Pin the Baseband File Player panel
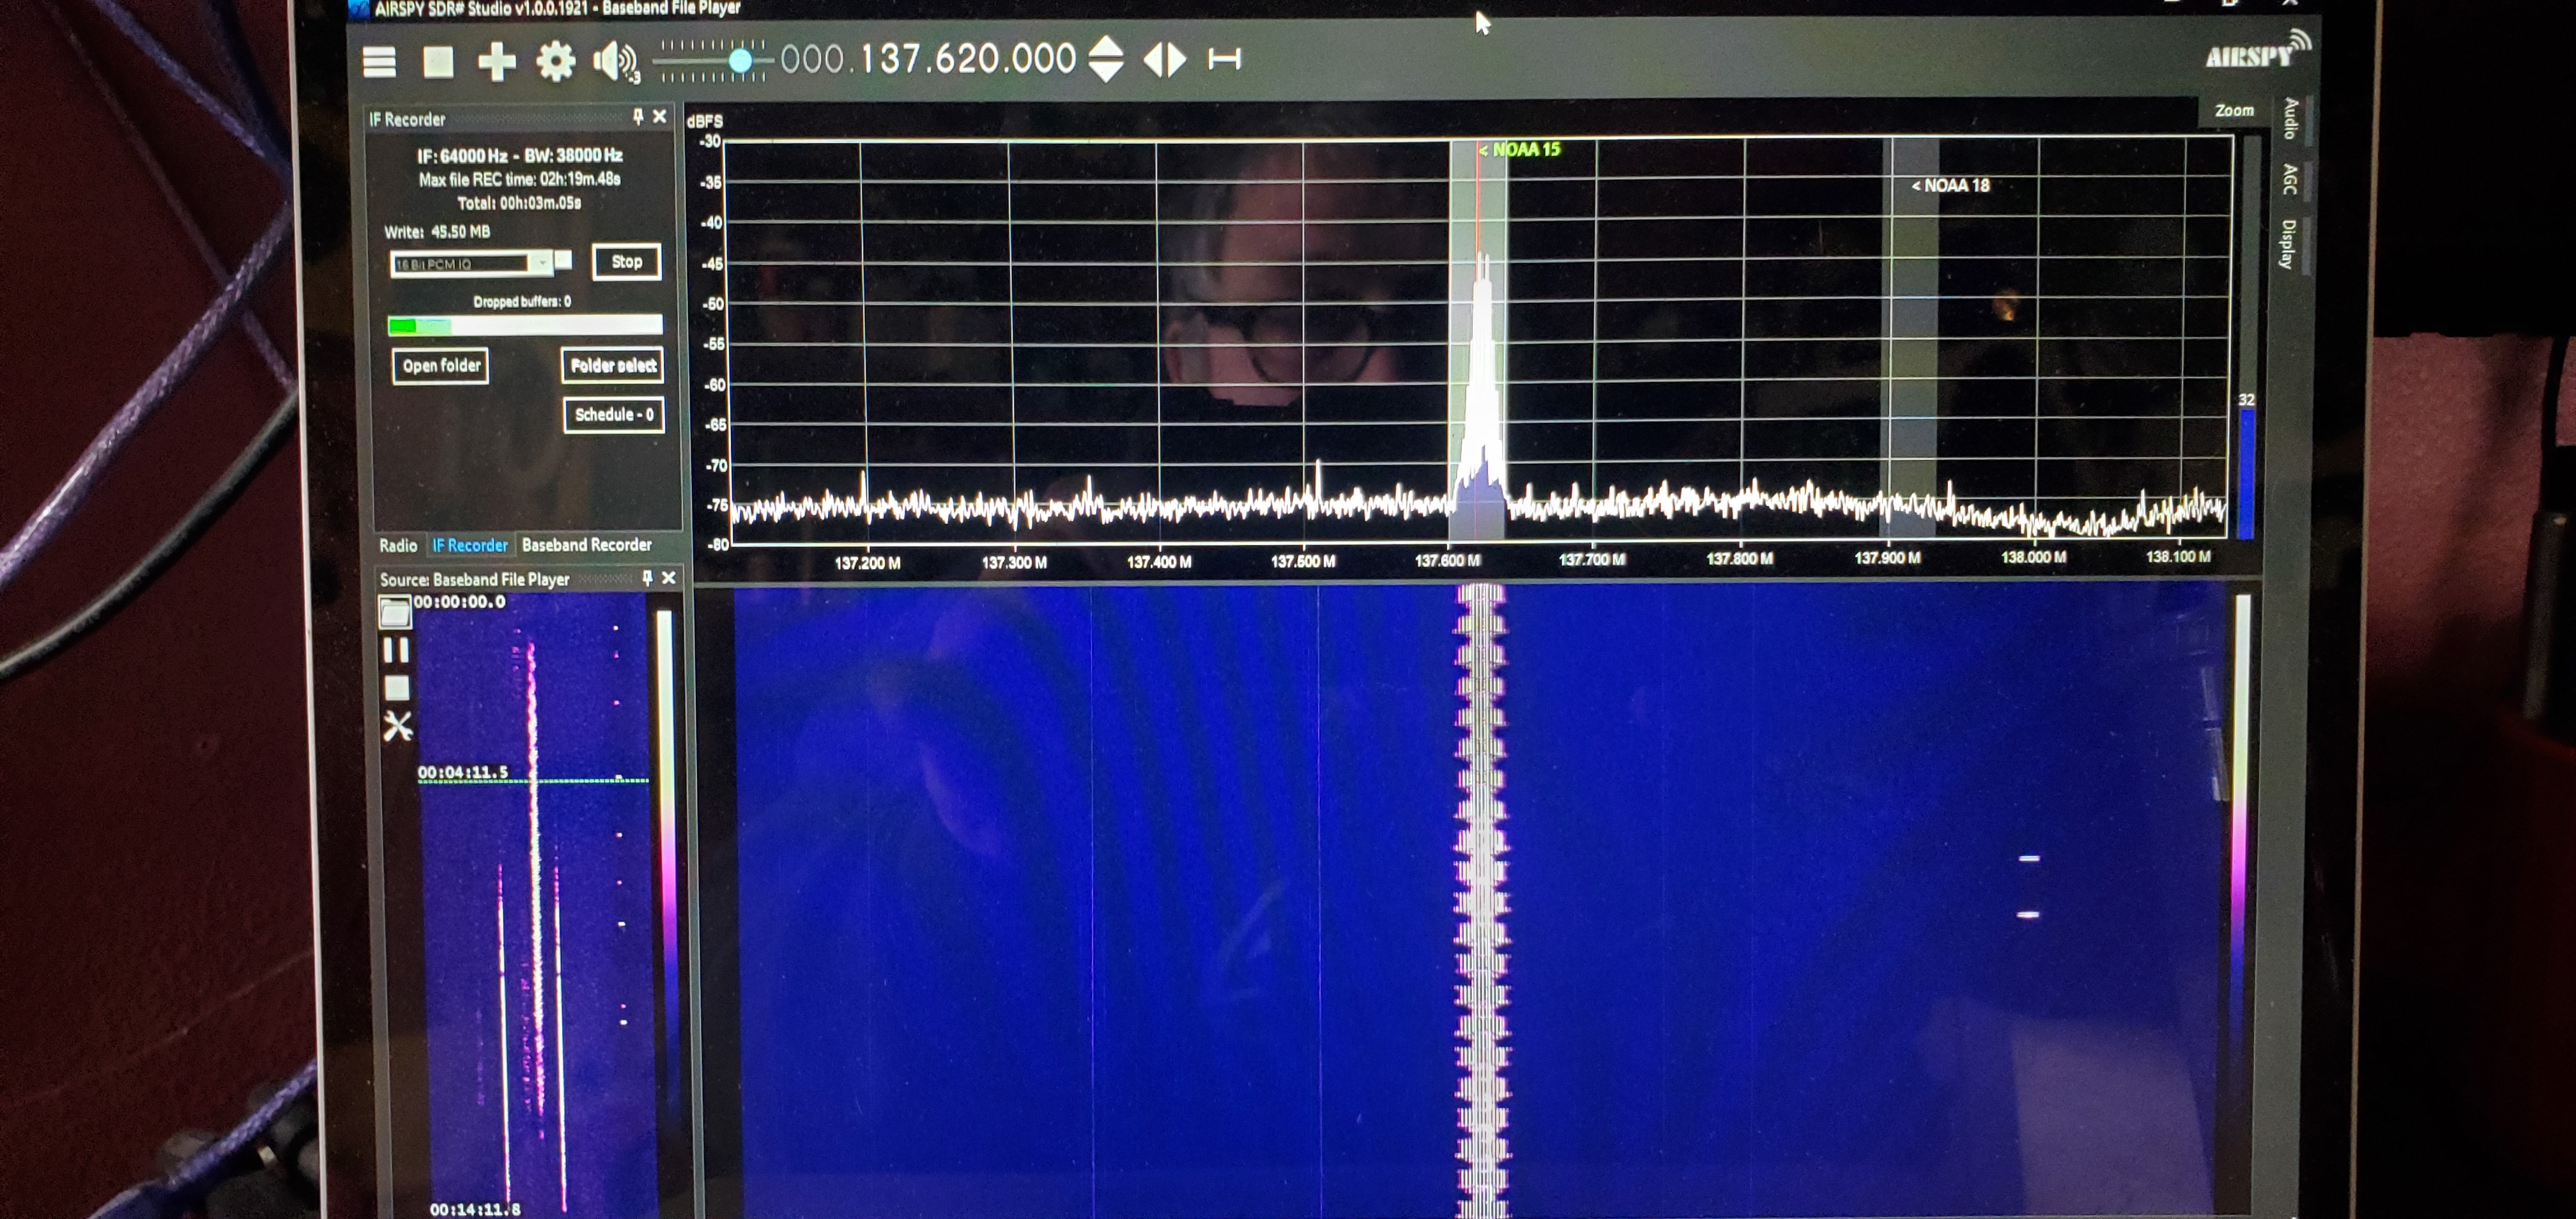Image resolution: width=2576 pixels, height=1219 pixels. [647, 578]
